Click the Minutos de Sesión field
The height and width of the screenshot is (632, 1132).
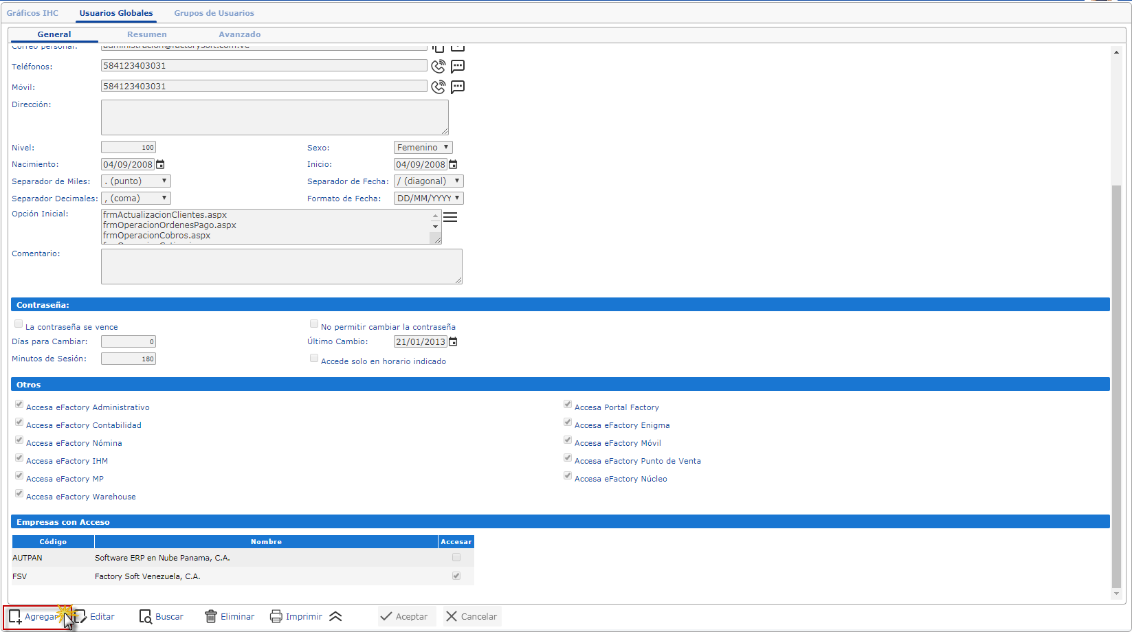pyautogui.click(x=129, y=359)
